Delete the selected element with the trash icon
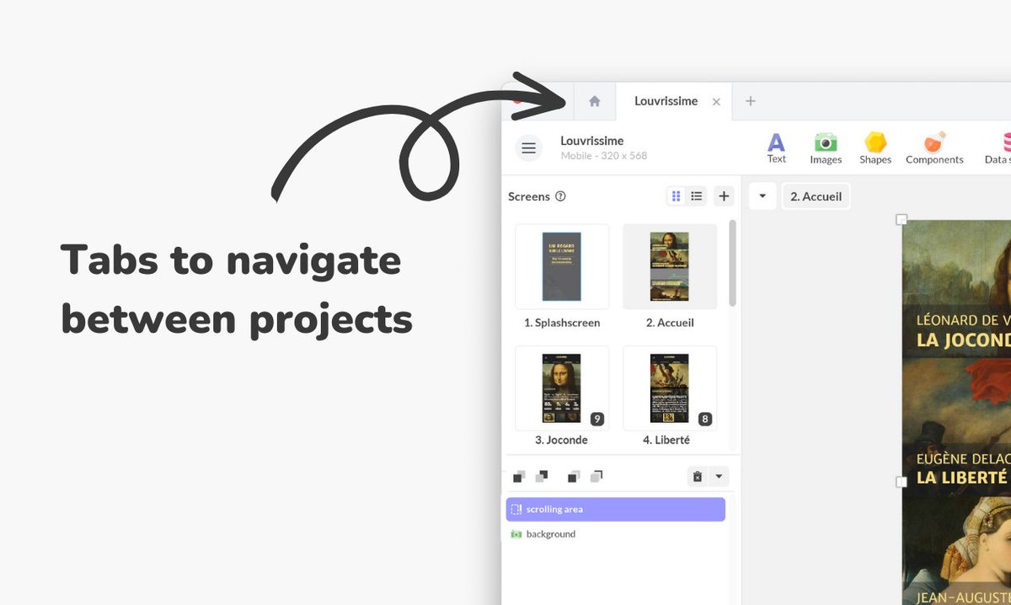The image size is (1011, 605). pos(696,476)
